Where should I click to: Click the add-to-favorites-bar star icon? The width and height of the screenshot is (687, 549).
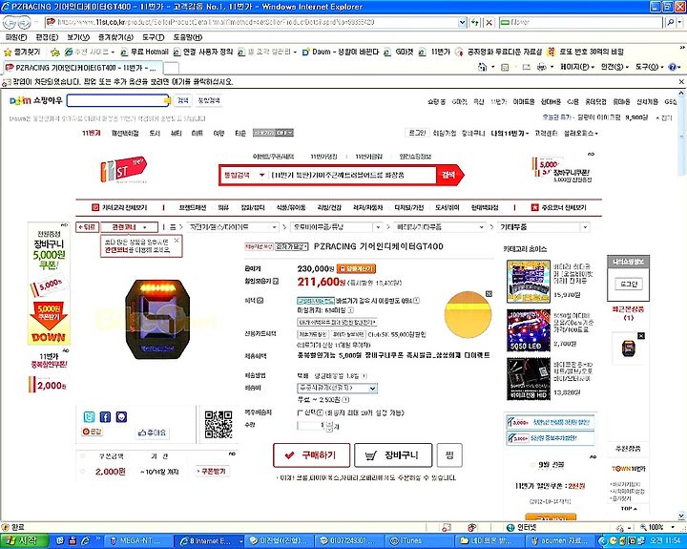coord(55,53)
